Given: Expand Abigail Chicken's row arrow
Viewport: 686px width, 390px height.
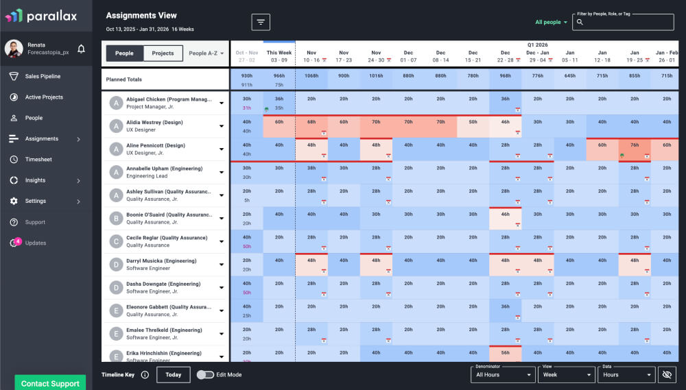Looking at the screenshot, I should 222,103.
